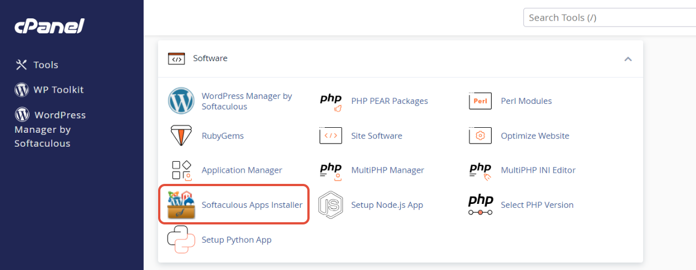The width and height of the screenshot is (696, 270).
Task: Click the MultiPHP INI Editor icon
Action: (480, 172)
